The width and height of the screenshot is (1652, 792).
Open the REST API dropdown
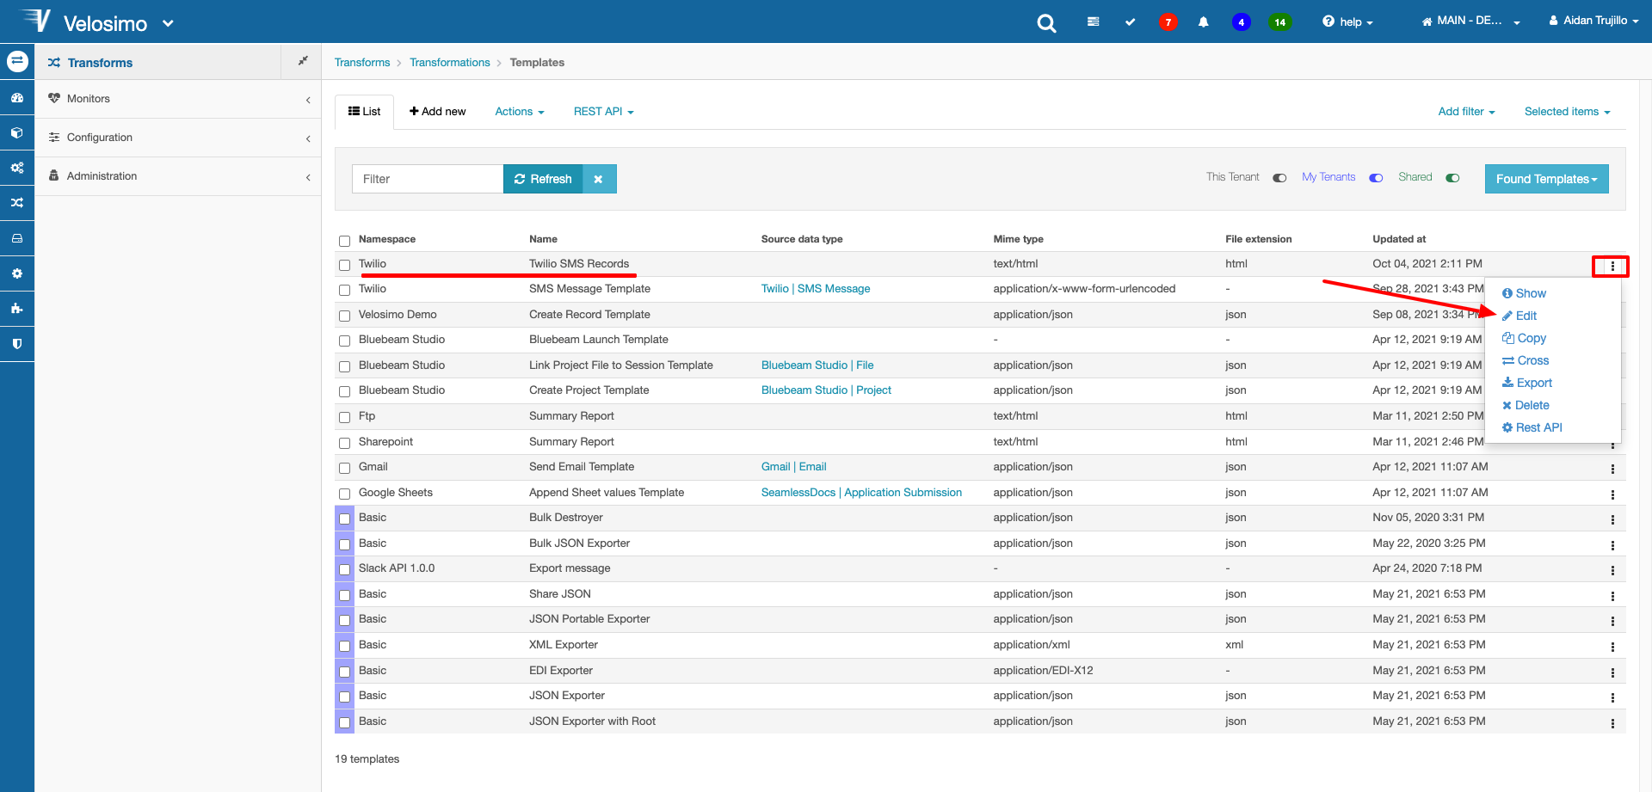pos(604,112)
